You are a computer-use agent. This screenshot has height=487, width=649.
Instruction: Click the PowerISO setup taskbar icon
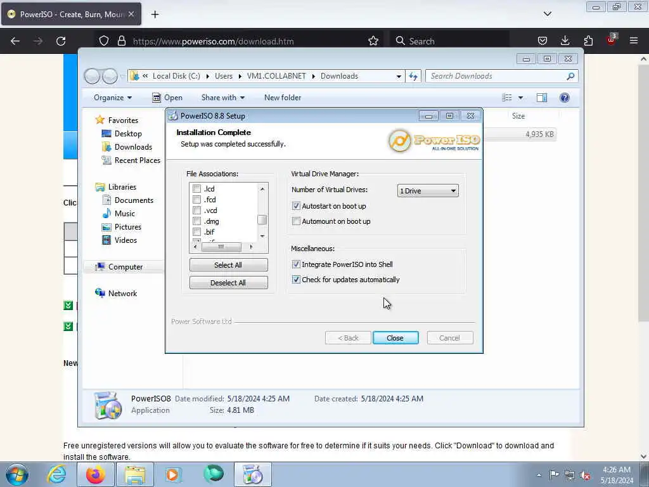tap(253, 474)
